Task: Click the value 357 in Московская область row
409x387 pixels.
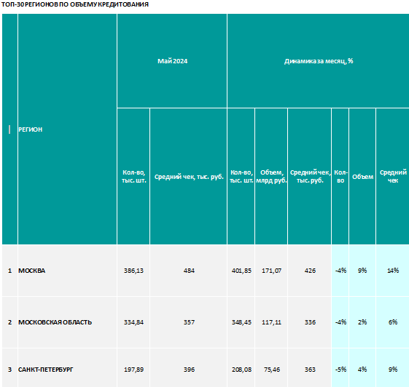Action: tap(189, 322)
